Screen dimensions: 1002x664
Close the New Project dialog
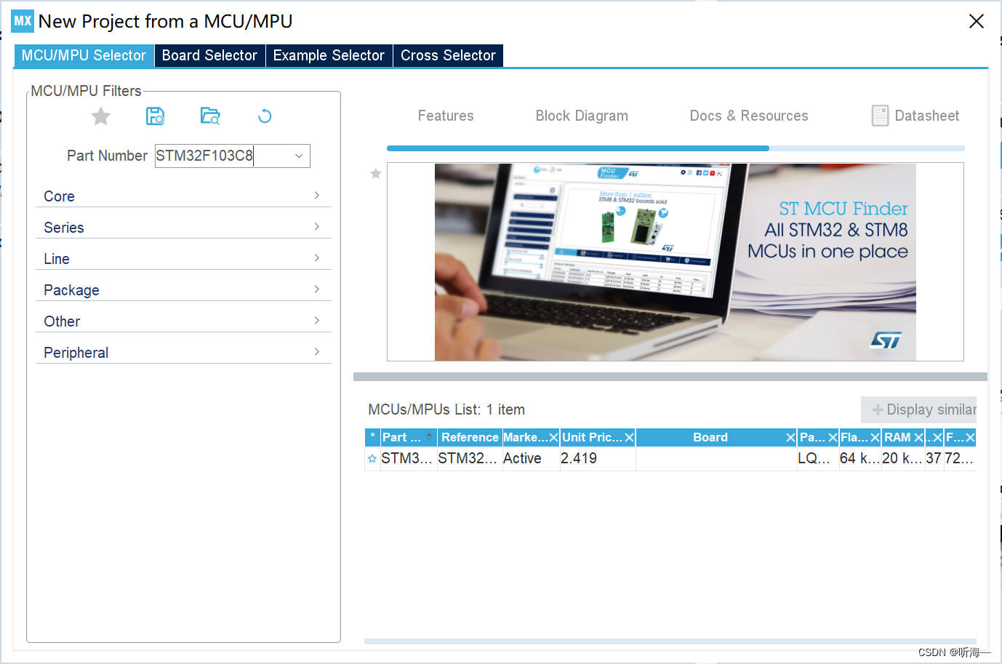977,21
